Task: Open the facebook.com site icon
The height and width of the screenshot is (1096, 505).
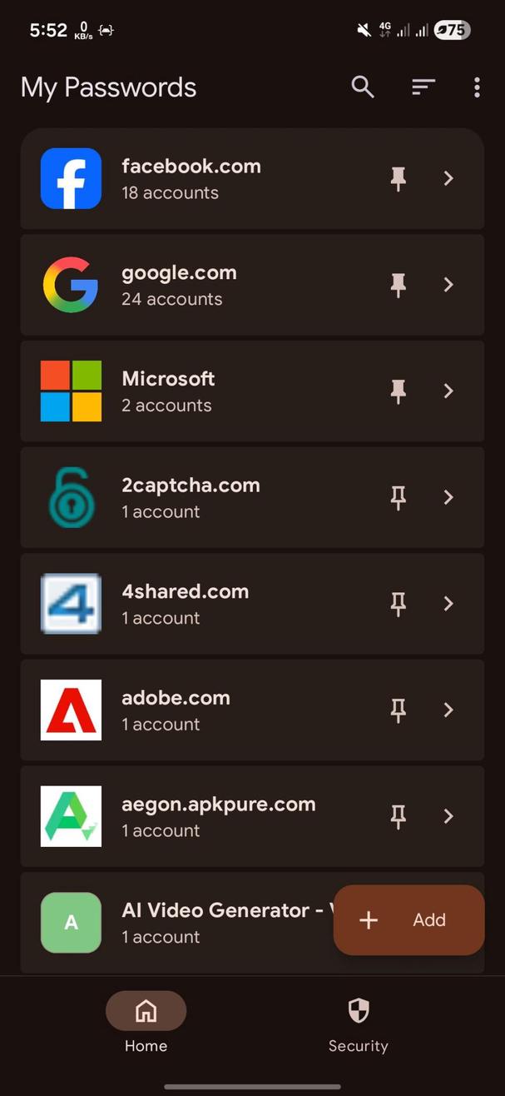Action: [71, 178]
